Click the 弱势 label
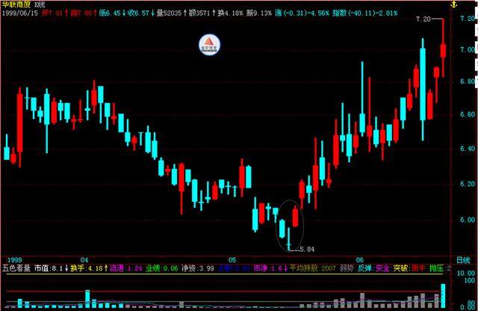 (347, 268)
